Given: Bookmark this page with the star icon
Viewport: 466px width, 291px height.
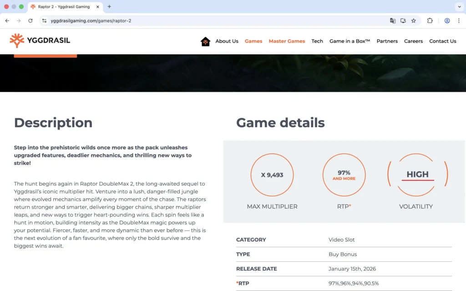Looking at the screenshot, I should tap(413, 21).
